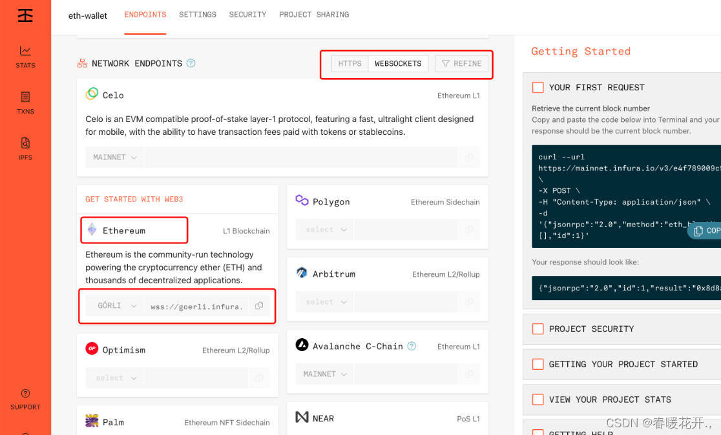This screenshot has height=435, width=721.
Task: Click the Optimism endpoint URL field
Action: 196,378
